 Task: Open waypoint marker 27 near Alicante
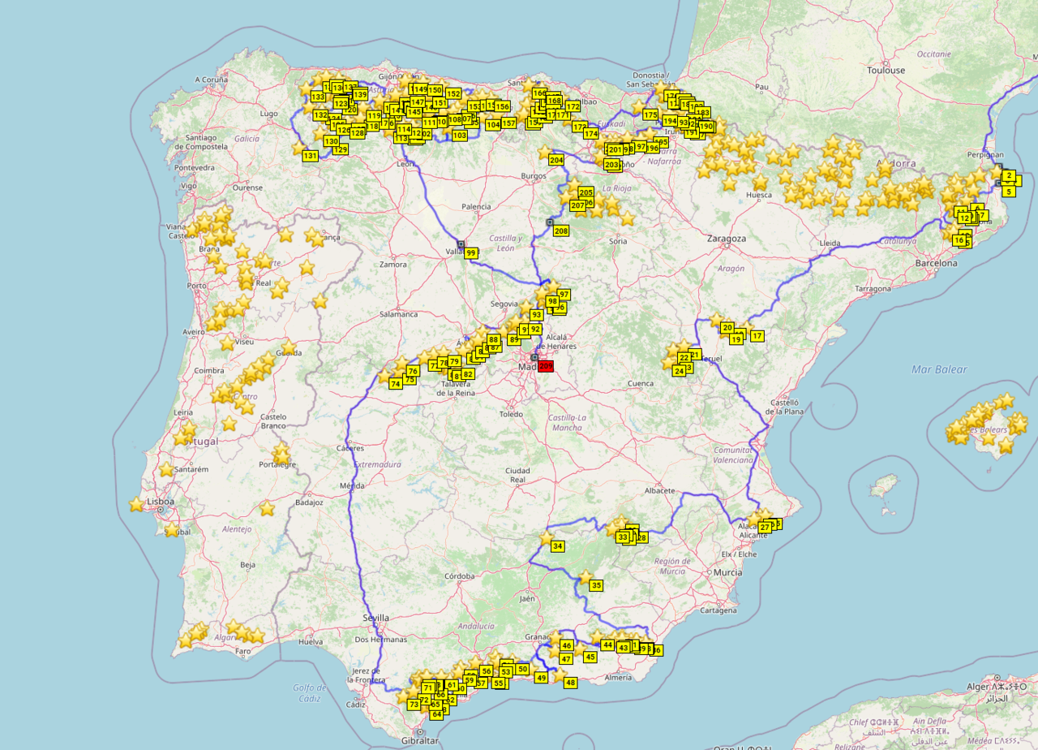765,528
